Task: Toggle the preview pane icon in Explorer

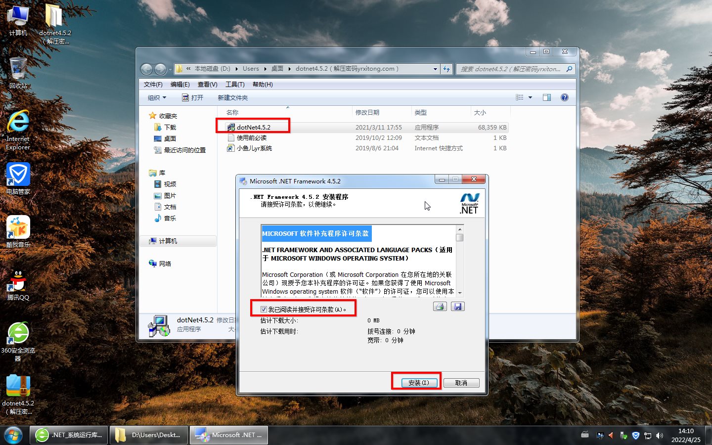Action: [x=547, y=97]
